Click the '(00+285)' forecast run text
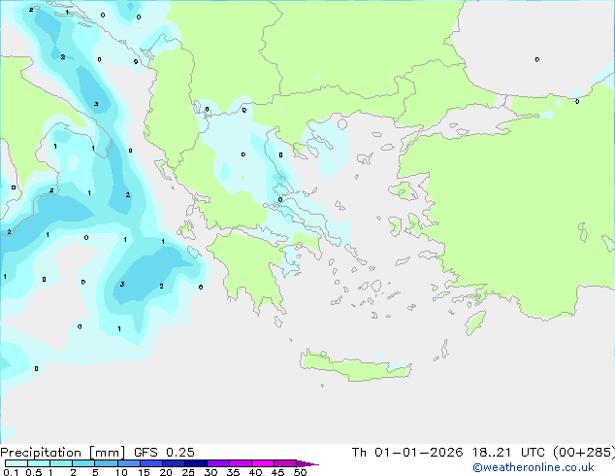This screenshot has width=615, height=476. (x=584, y=453)
